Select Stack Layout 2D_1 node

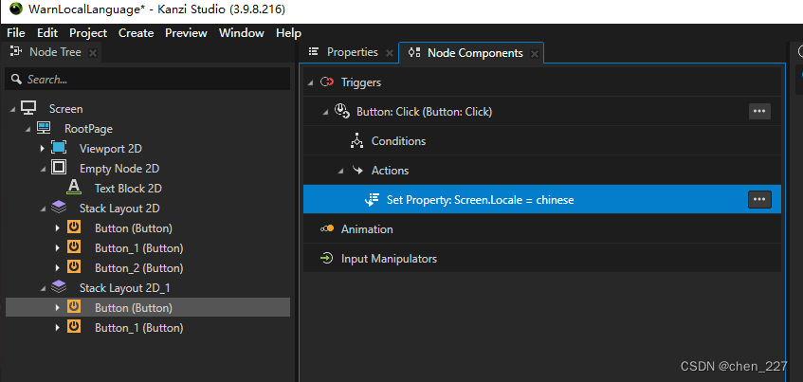[x=124, y=288]
